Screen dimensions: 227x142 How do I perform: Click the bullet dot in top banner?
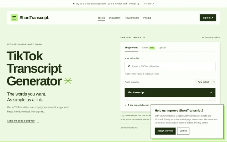click(74, 4)
